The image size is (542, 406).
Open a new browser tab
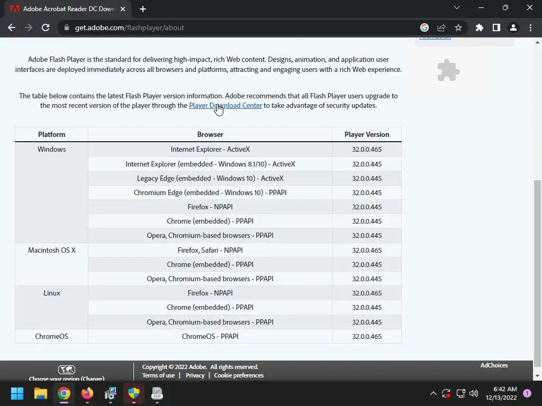pyautogui.click(x=143, y=9)
